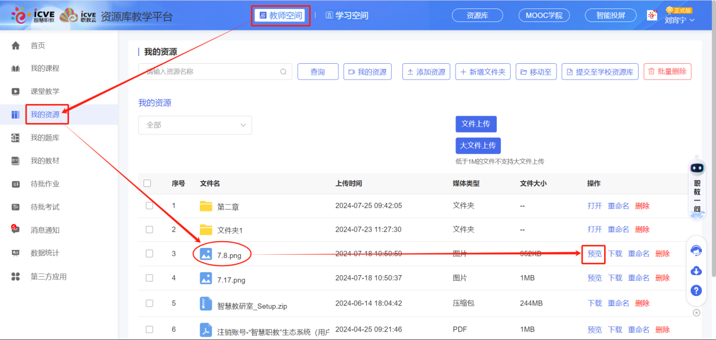The width and height of the screenshot is (716, 340).
Task: Check the checkbox for 7.8.png row
Action: coord(149,254)
